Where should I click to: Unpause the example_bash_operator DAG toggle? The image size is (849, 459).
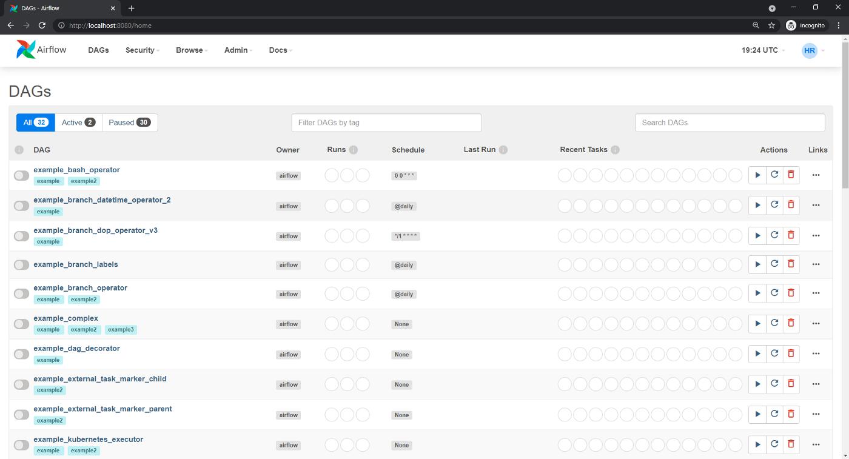point(21,175)
